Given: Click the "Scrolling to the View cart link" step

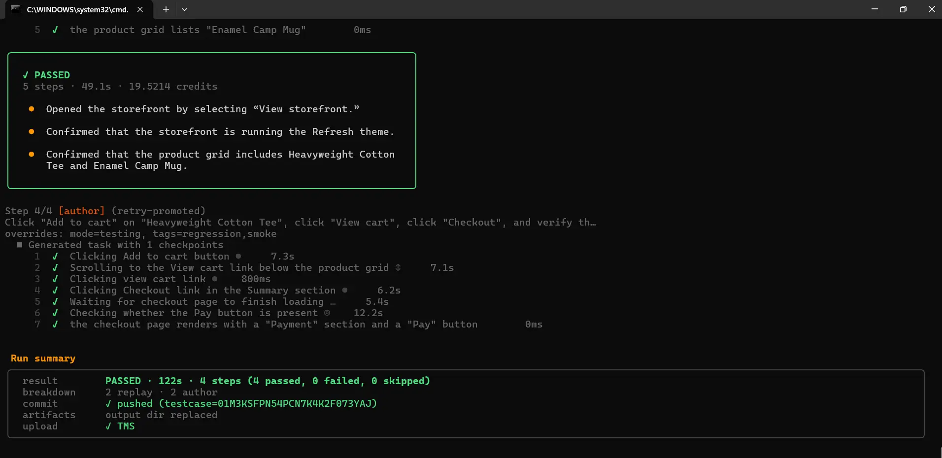Looking at the screenshot, I should coord(229,267).
